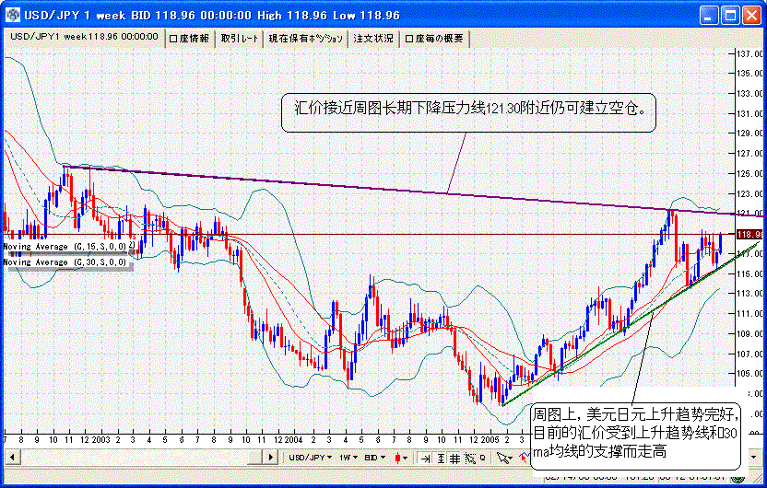The width and height of the screenshot is (767, 488).
Task: Open the USD/JPY currency pair dropdown
Action: click(x=309, y=457)
